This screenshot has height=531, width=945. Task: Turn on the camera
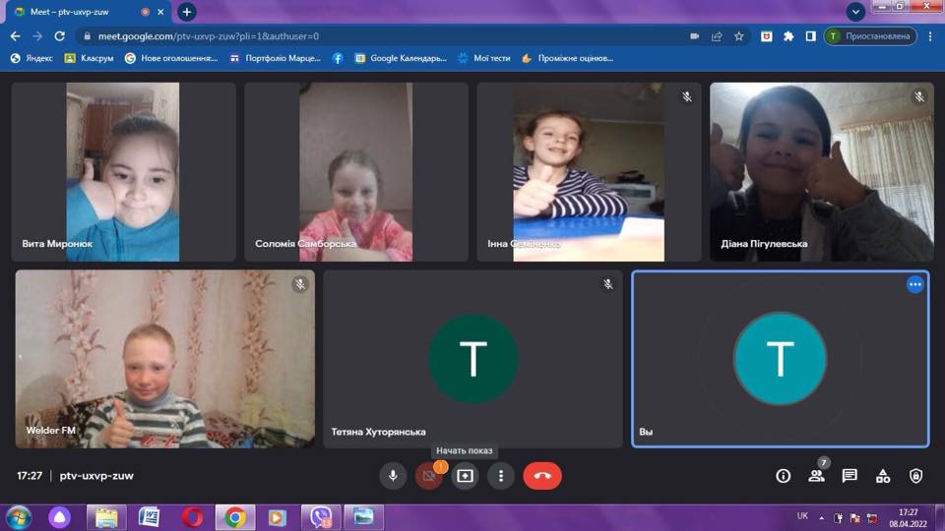(x=428, y=476)
